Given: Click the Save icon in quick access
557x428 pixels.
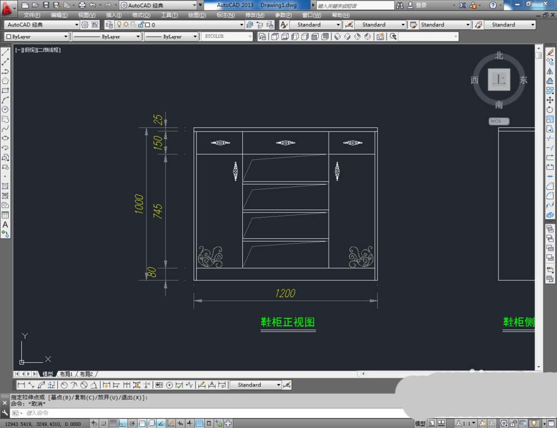Looking at the screenshot, I should [x=46, y=5].
